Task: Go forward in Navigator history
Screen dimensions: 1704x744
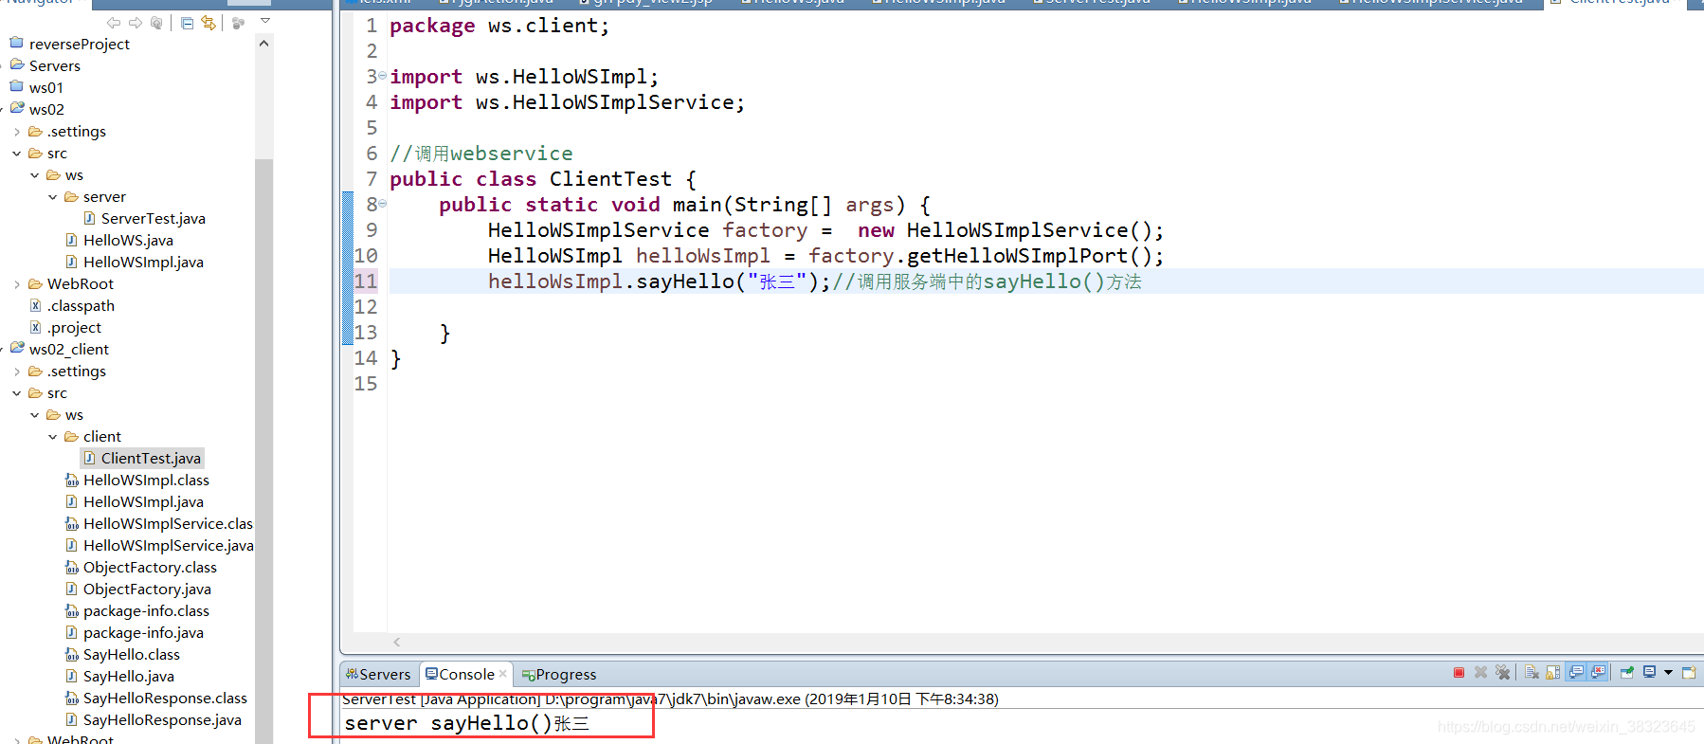Action: pyautogui.click(x=136, y=23)
